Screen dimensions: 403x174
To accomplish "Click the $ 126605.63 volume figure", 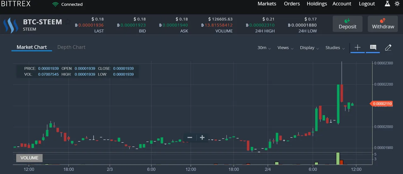I will tap(220, 19).
